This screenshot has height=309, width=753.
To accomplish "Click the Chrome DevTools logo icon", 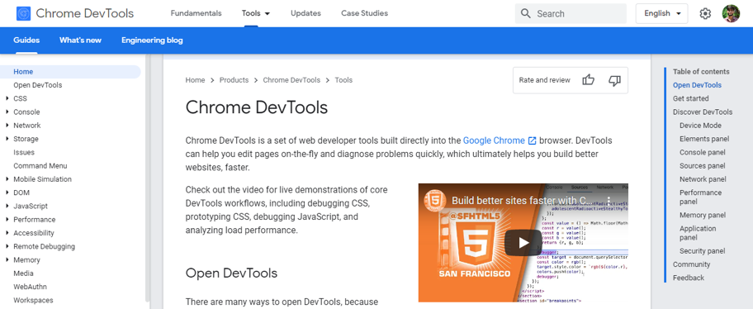I will coord(23,13).
